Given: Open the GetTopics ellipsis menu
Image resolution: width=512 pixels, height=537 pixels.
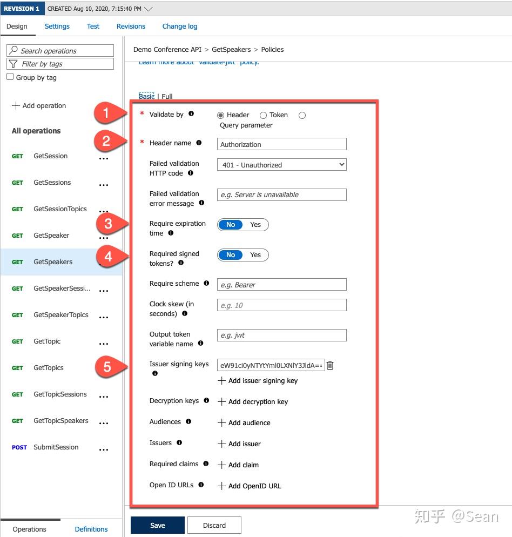Looking at the screenshot, I should 104,370.
